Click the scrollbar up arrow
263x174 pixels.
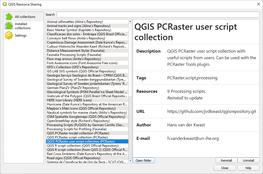[130, 21]
